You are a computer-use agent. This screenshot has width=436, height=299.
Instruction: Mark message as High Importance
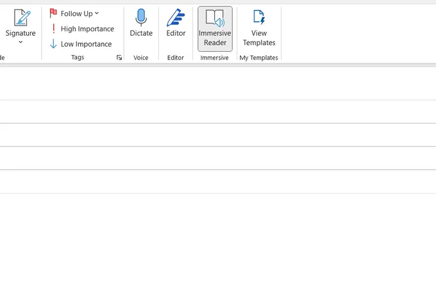(x=82, y=29)
